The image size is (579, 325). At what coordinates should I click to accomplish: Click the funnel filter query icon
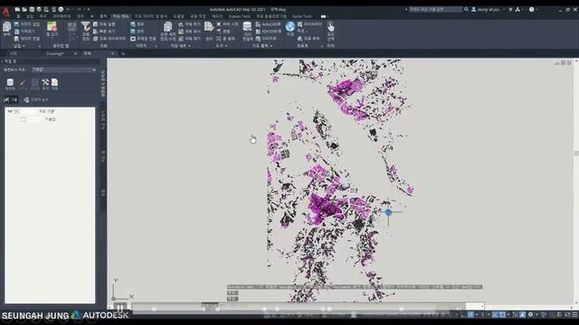pyautogui.click(x=86, y=26)
